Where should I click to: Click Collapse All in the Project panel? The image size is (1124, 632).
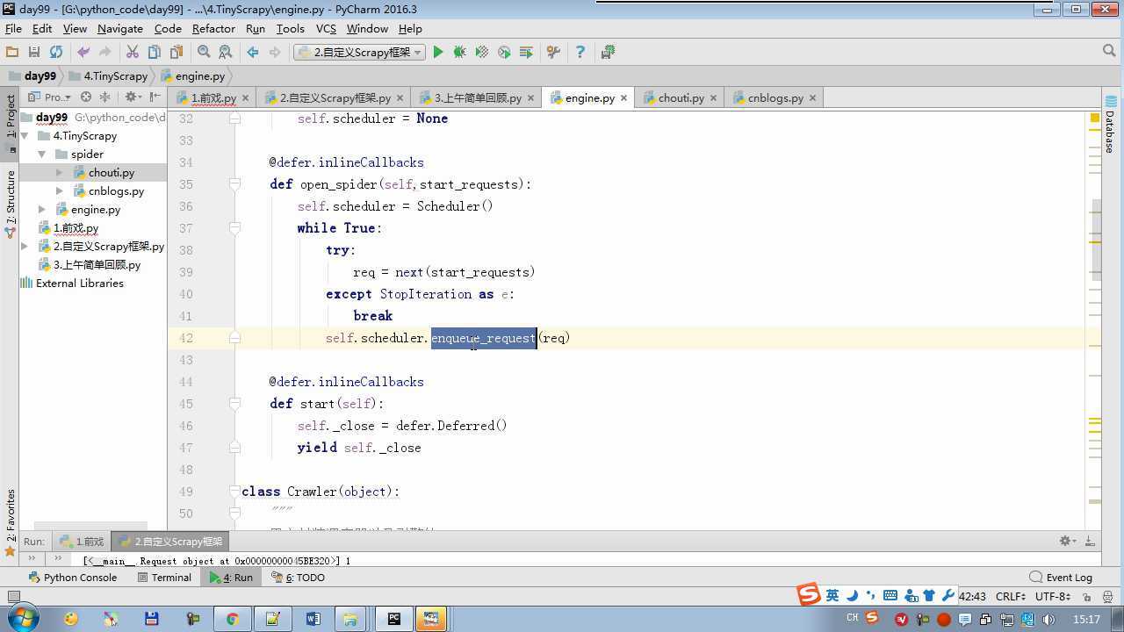coord(104,97)
